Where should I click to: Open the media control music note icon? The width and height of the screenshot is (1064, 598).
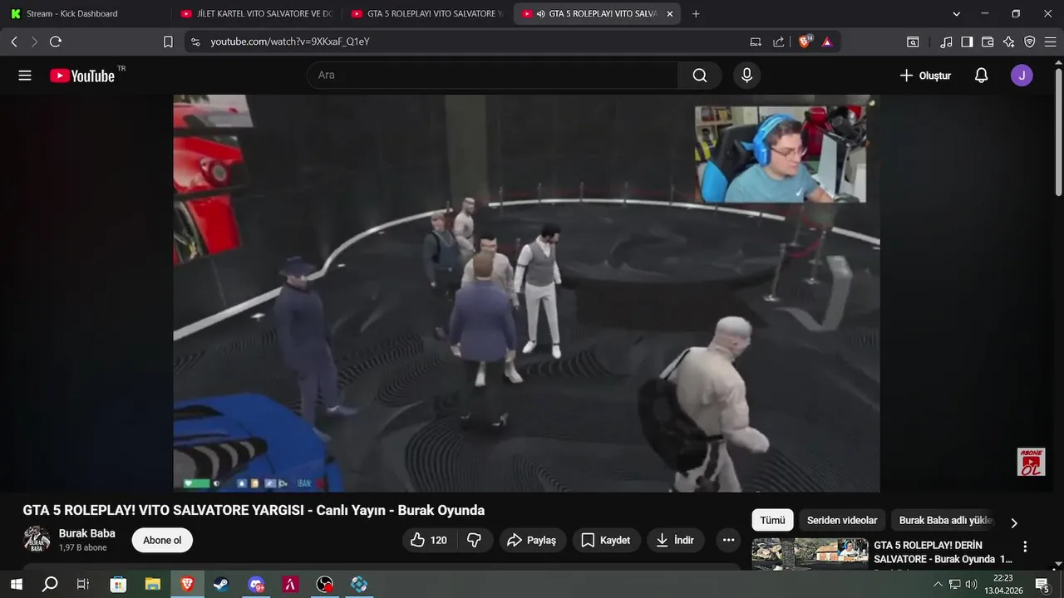click(x=947, y=42)
